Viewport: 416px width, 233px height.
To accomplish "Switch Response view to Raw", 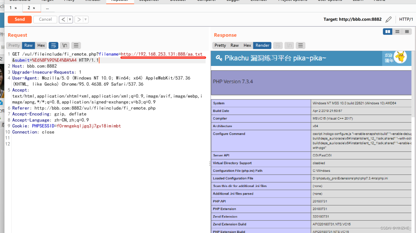I will [235, 45].
